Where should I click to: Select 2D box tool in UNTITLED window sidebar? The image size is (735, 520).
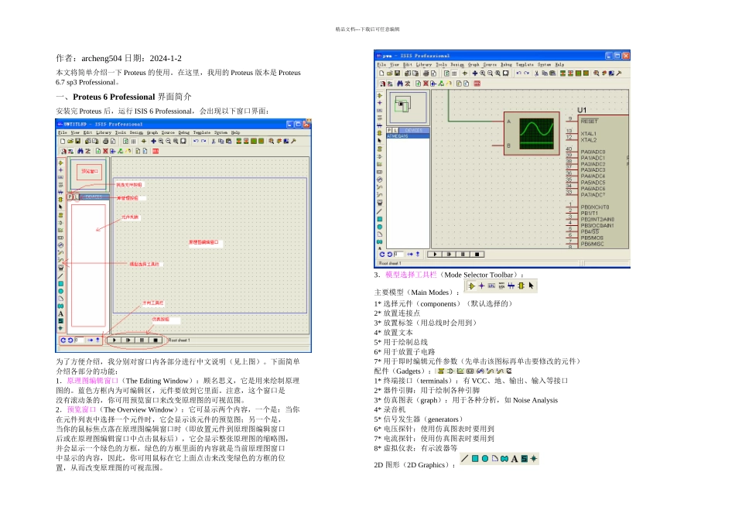click(x=60, y=284)
